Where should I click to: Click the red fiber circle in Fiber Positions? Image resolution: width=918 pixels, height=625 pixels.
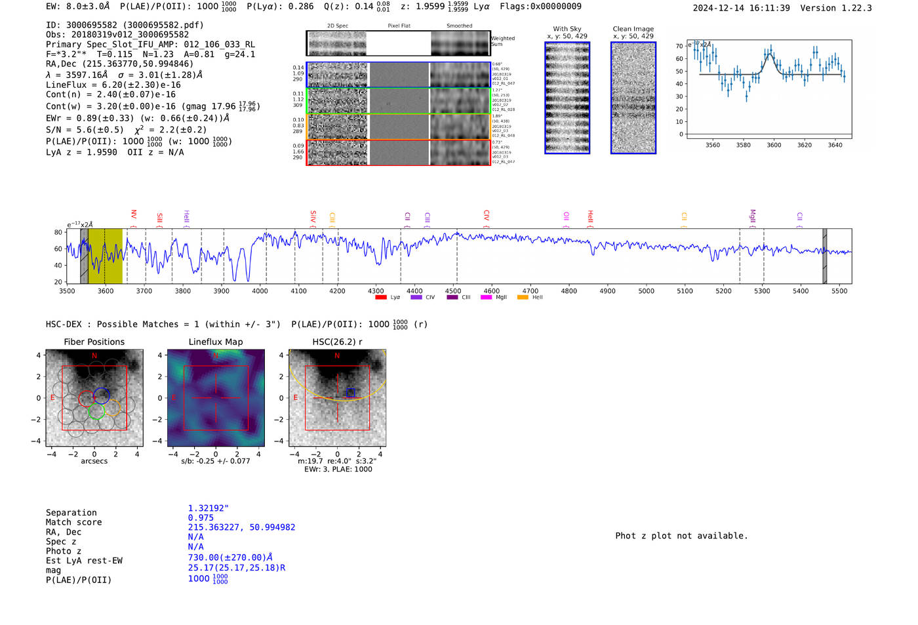(x=86, y=399)
